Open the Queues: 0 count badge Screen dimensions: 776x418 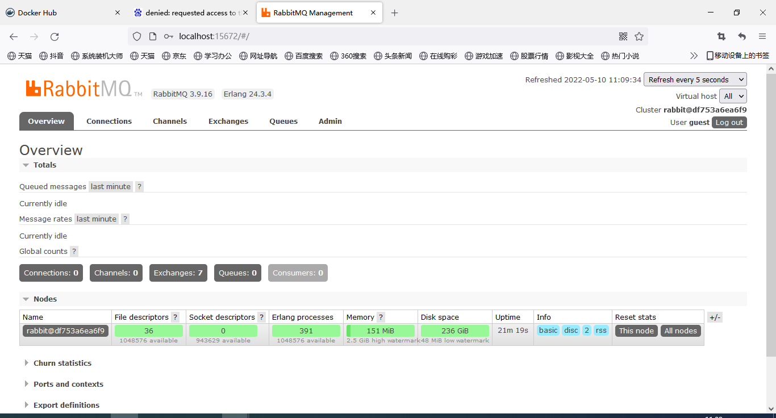point(237,273)
